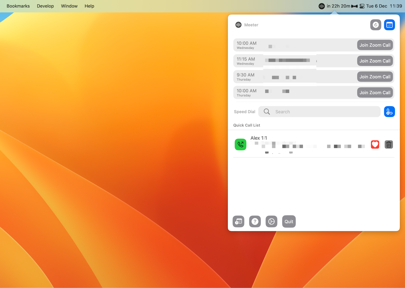Open Control Center from menu bar
This screenshot has height=288, width=405.
coord(362,6)
